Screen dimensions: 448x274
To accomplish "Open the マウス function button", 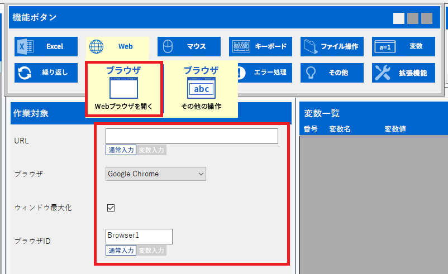I will coord(189,46).
